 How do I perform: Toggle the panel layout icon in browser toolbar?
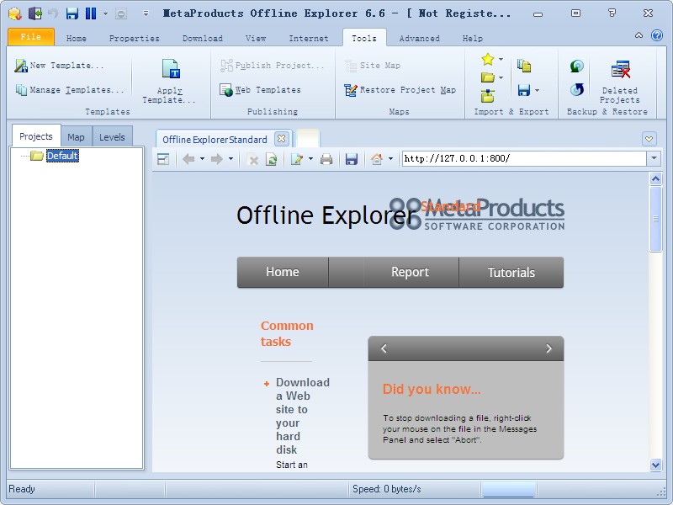coord(163,159)
